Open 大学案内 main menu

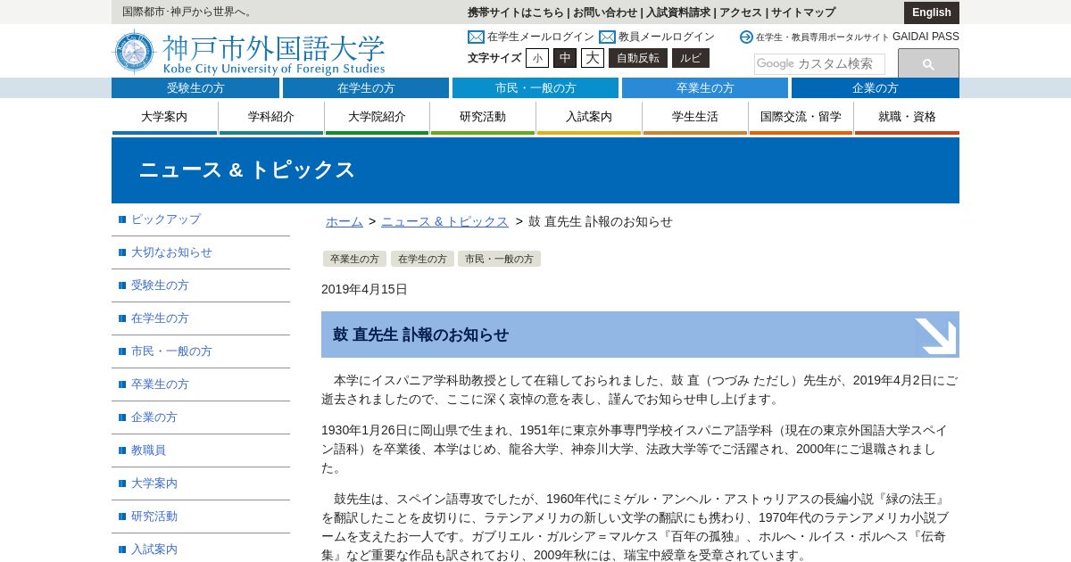[x=164, y=117]
